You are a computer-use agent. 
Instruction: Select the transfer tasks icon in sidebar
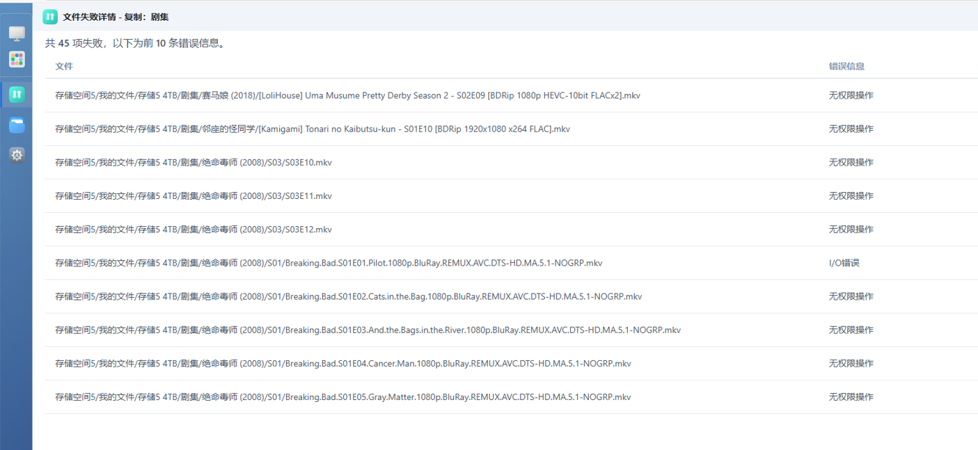(x=17, y=93)
